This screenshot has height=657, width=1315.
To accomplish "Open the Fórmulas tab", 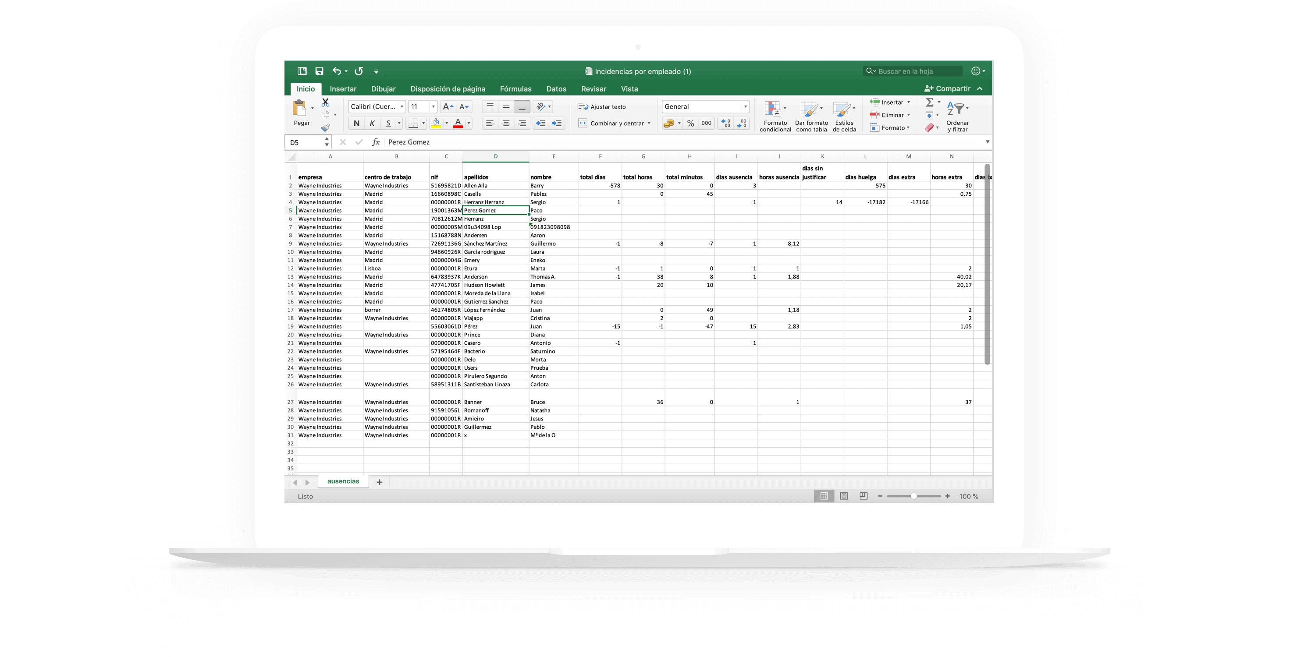I will point(515,89).
